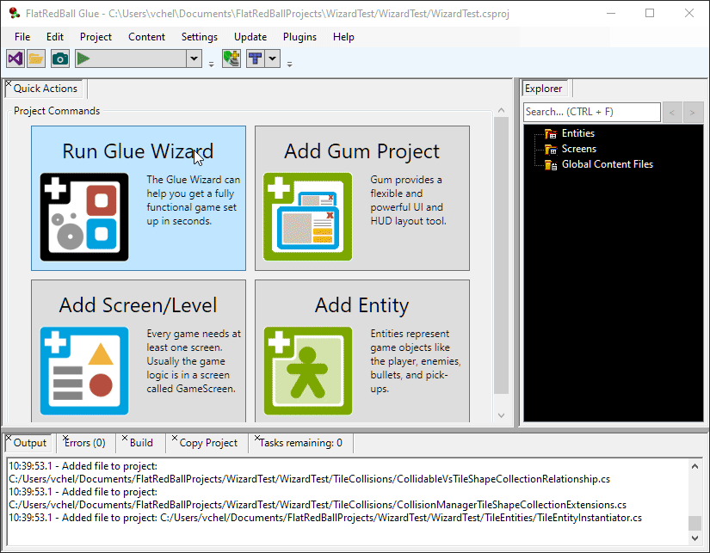The image size is (710, 553).
Task: View the Tasks remaining: 0 tab
Action: click(x=300, y=443)
